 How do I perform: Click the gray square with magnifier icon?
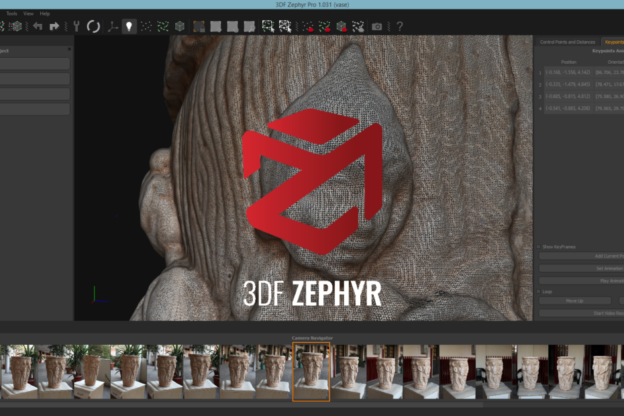250,27
